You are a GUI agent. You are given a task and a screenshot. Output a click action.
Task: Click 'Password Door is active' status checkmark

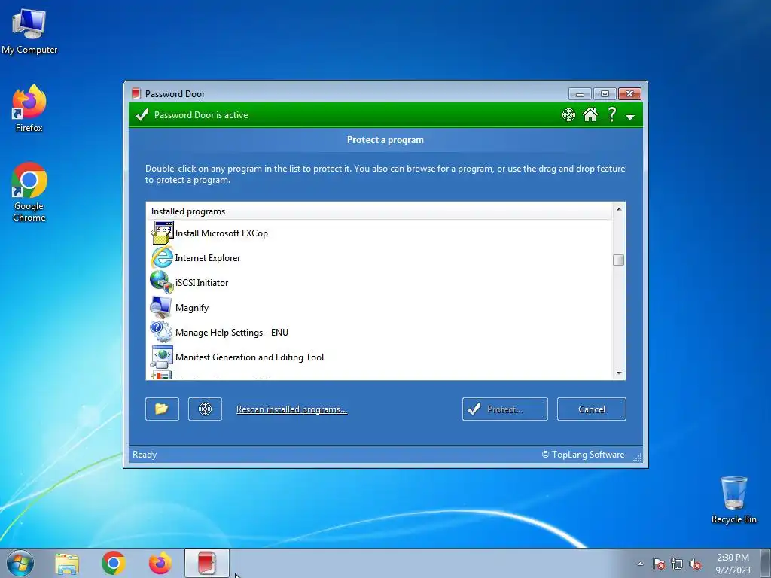click(x=142, y=115)
